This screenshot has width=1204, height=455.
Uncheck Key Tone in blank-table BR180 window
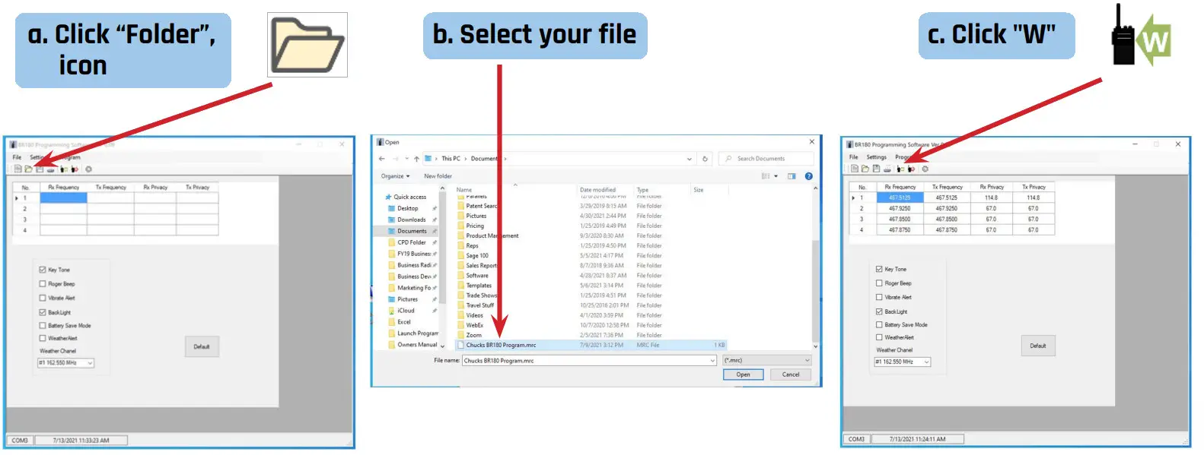click(43, 270)
